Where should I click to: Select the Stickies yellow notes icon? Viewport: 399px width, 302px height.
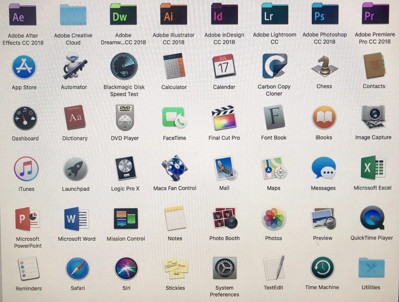[175, 269]
